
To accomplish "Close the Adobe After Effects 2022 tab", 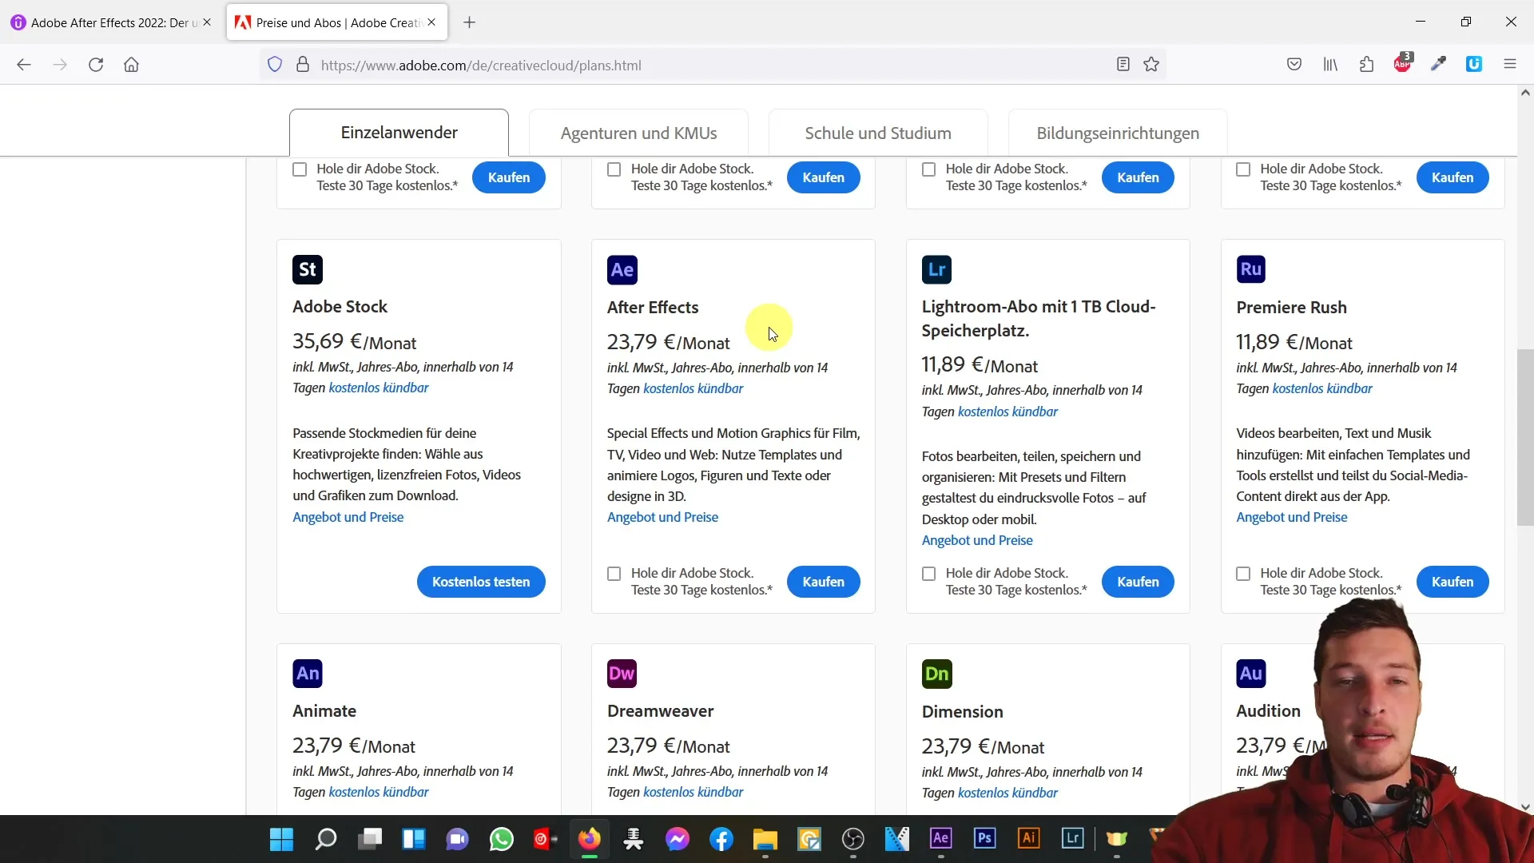I will click(207, 22).
